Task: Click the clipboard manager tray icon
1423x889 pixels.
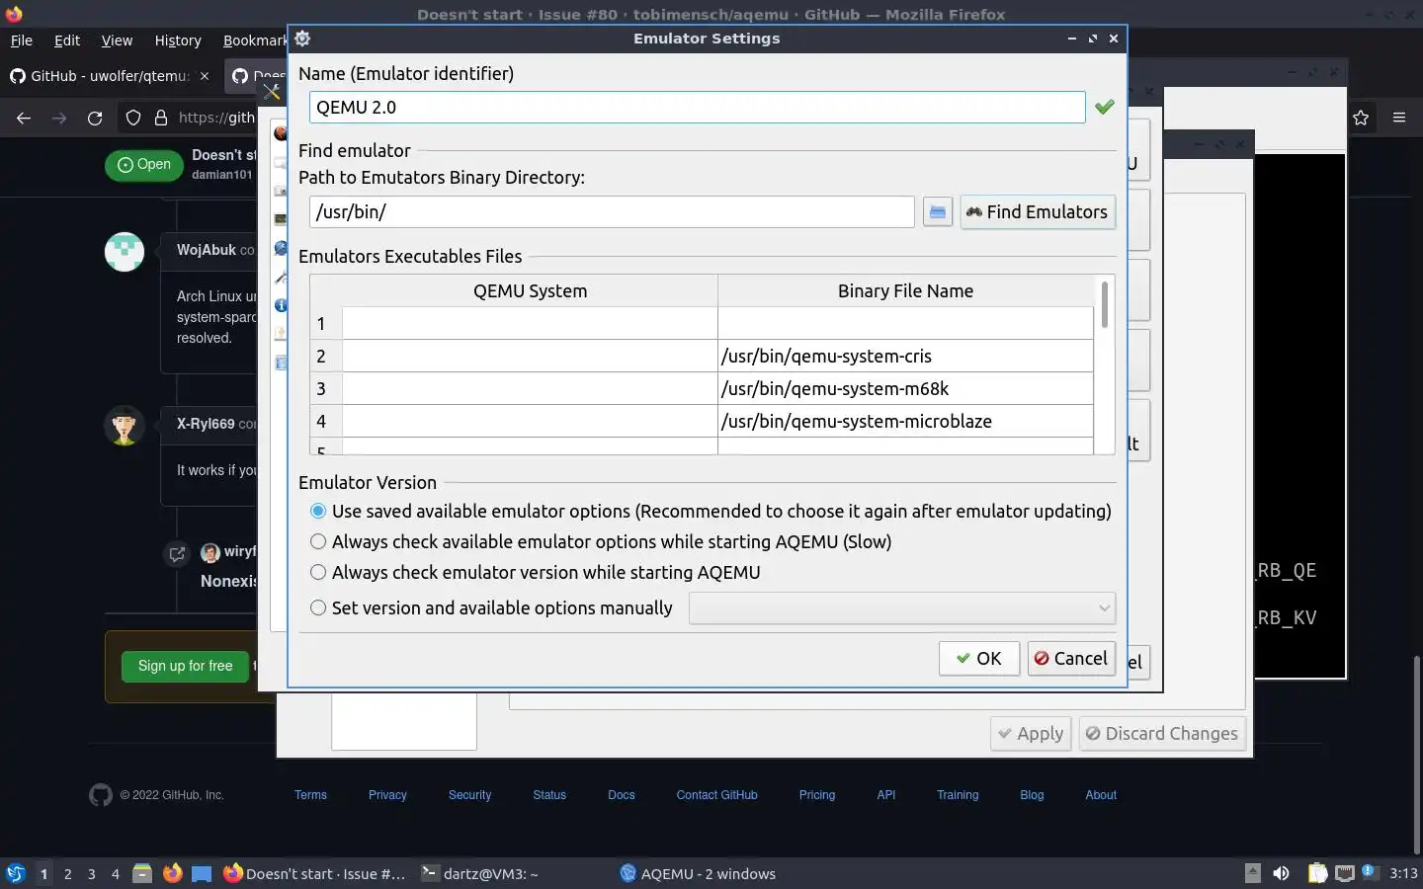Action: (1317, 873)
